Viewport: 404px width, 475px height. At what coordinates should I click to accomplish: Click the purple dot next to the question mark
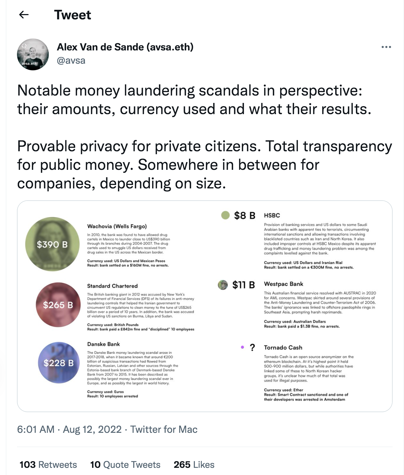[x=242, y=347]
